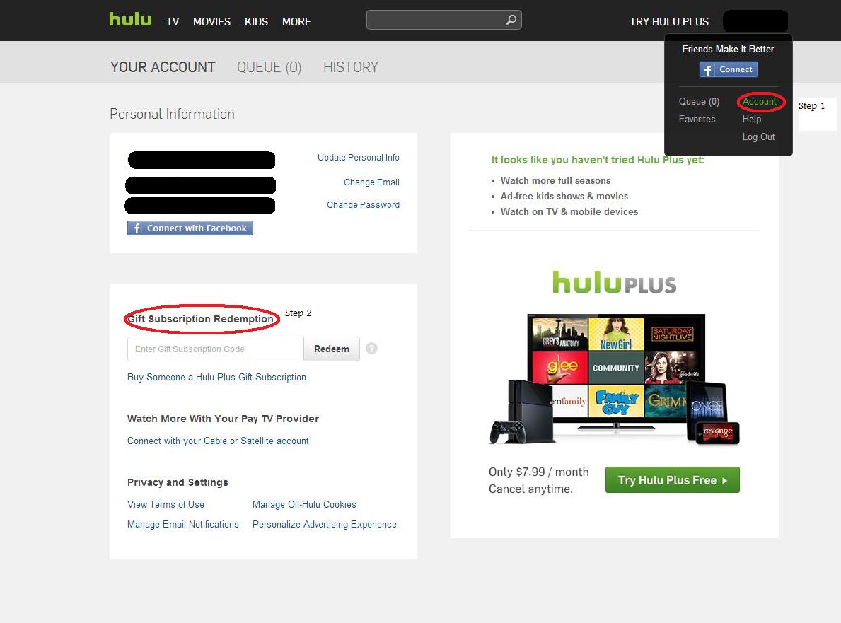This screenshot has height=623, width=841.
Task: Open the KIDS section
Action: (256, 22)
